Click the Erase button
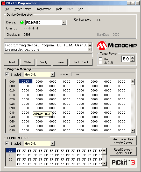 click(x=60, y=62)
